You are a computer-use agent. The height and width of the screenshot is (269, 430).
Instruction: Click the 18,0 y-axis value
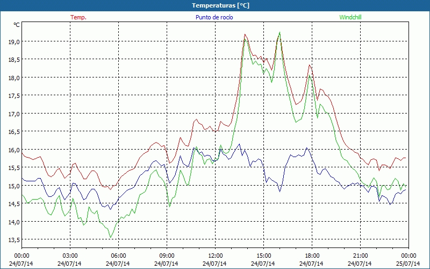point(15,77)
